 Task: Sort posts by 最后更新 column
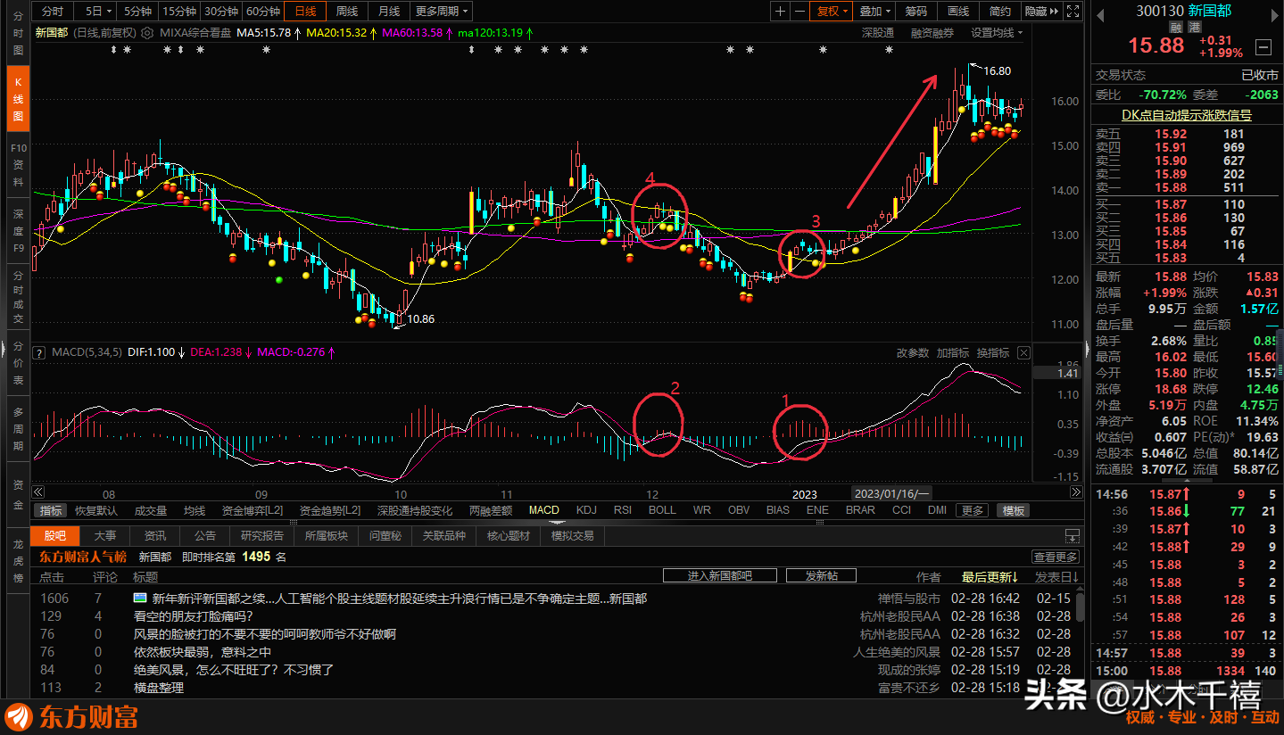pyautogui.click(x=991, y=577)
